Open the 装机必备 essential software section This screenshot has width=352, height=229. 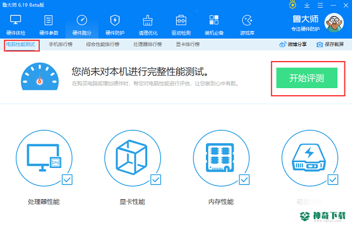point(214,25)
